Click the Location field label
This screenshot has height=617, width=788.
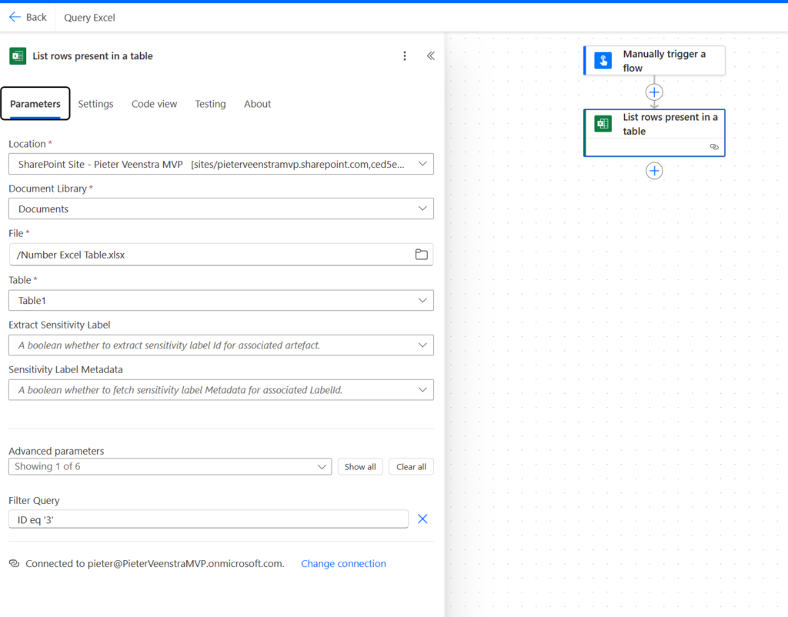tap(27, 144)
